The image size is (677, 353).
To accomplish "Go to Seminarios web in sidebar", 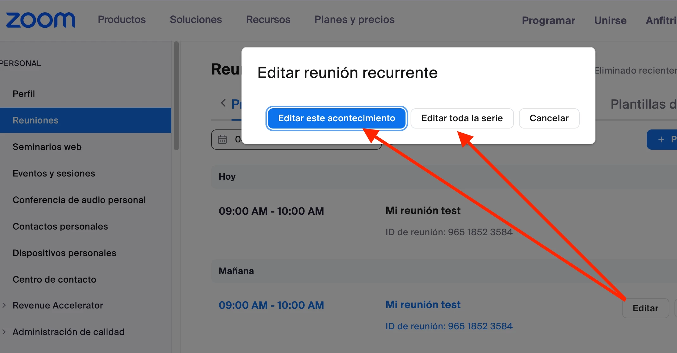I will click(47, 147).
